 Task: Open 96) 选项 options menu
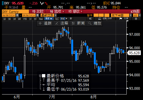click(55, 12)
